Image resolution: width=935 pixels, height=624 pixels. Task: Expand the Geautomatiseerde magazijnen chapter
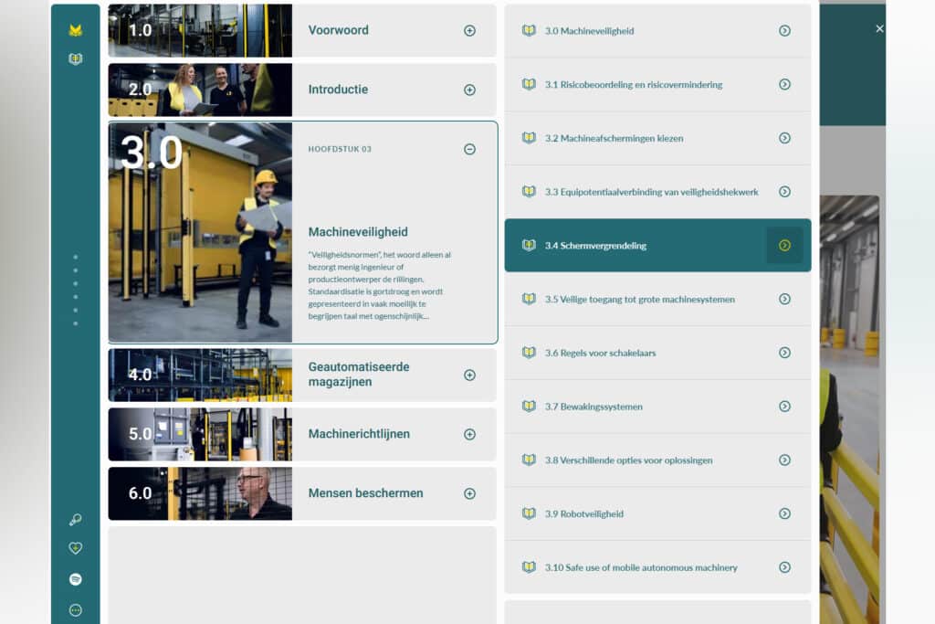coord(469,375)
